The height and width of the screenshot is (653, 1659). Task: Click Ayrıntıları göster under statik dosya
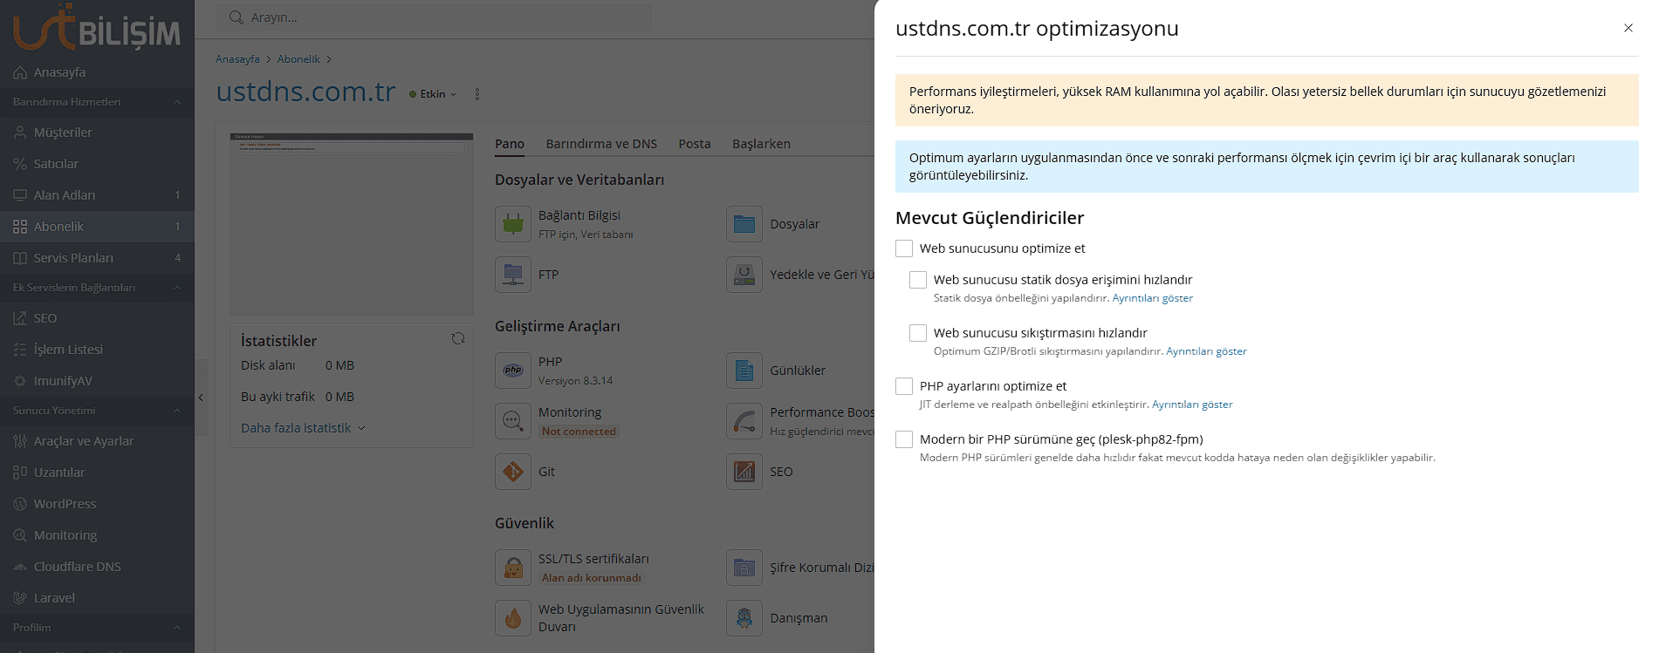[1152, 298]
